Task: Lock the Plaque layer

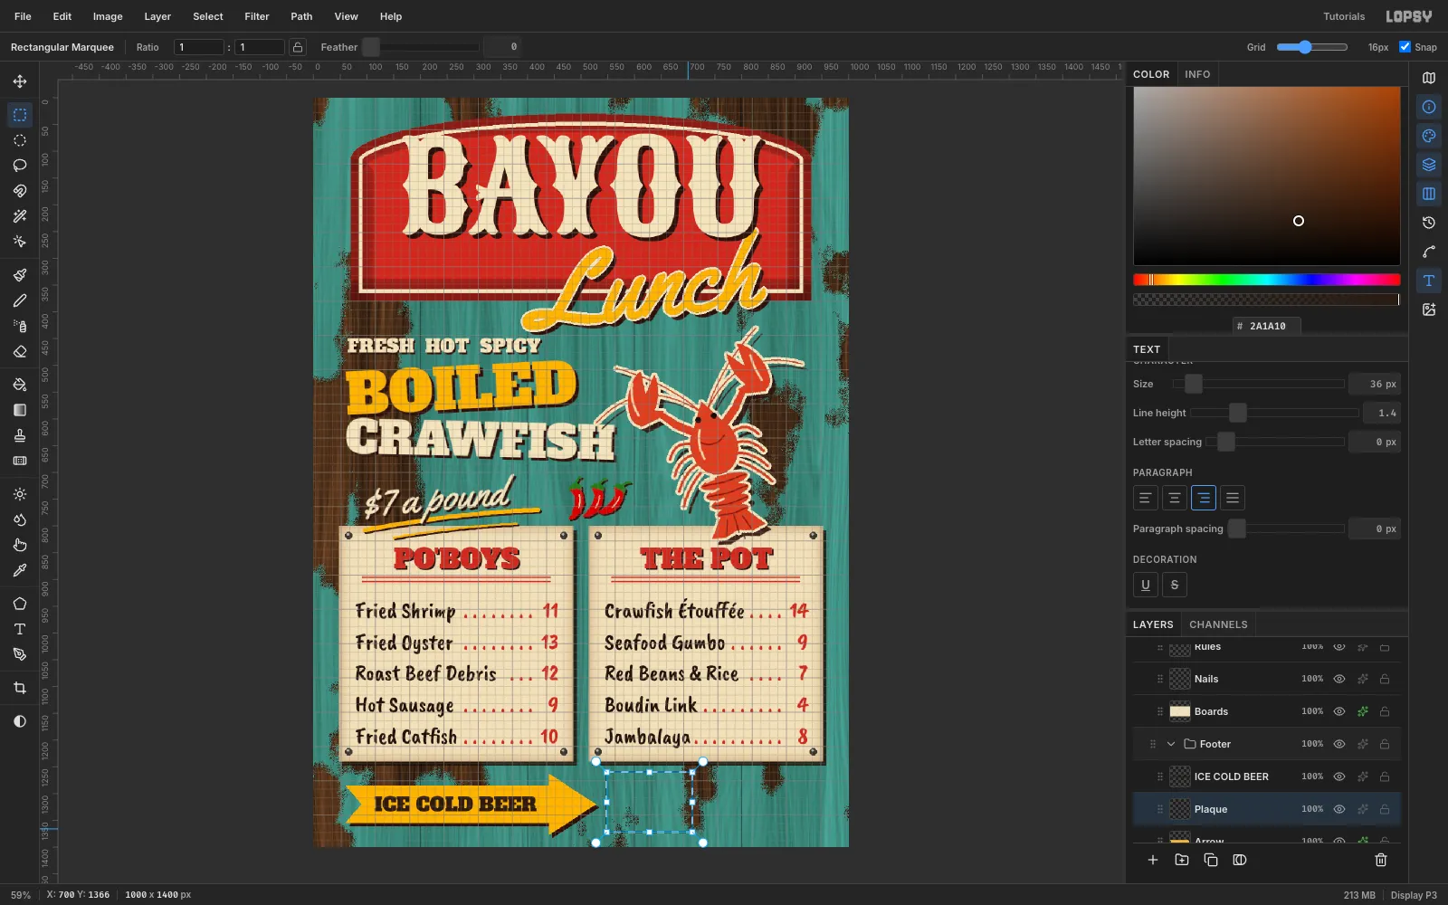Action: pos(1385,809)
